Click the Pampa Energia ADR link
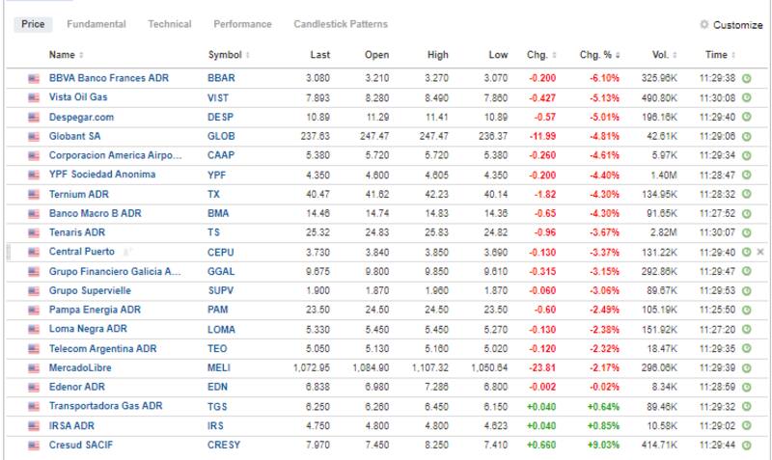Image resolution: width=772 pixels, height=460 pixels. pyautogui.click(x=95, y=311)
